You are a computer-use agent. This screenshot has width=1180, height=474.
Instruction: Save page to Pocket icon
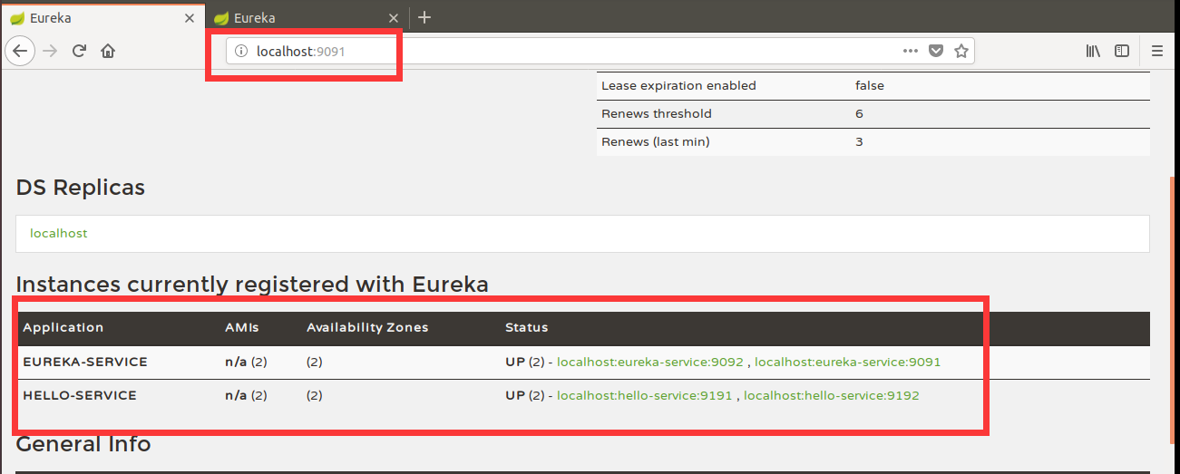click(x=936, y=51)
